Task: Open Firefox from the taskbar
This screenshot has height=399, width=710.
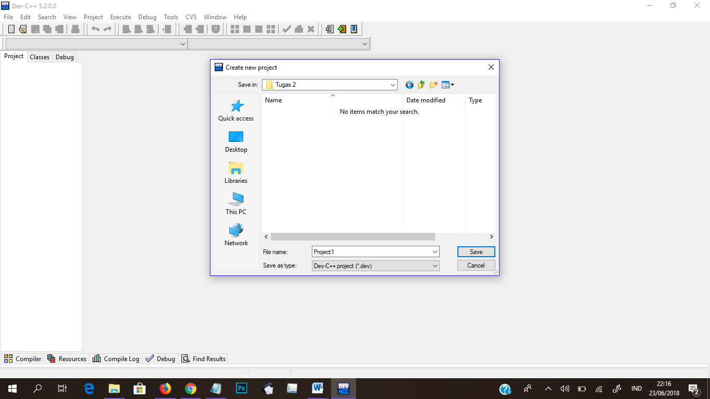Action: click(165, 388)
